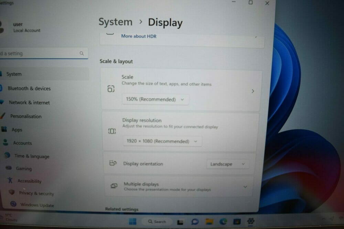
Task: Open the user Local Account profile
Action: point(21,27)
